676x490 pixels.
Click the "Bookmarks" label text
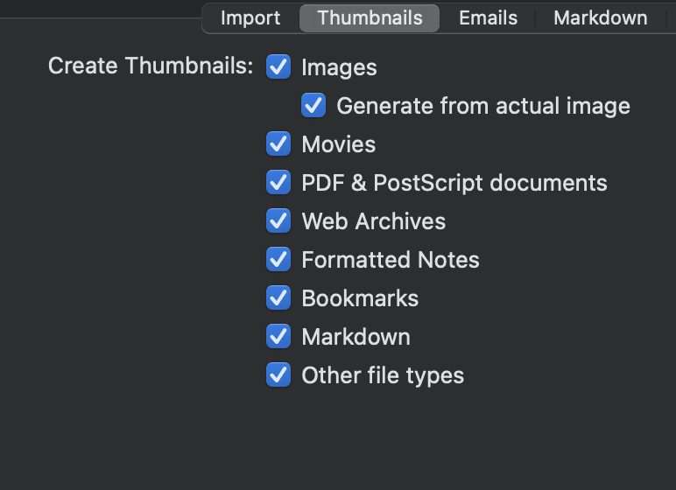coord(360,298)
